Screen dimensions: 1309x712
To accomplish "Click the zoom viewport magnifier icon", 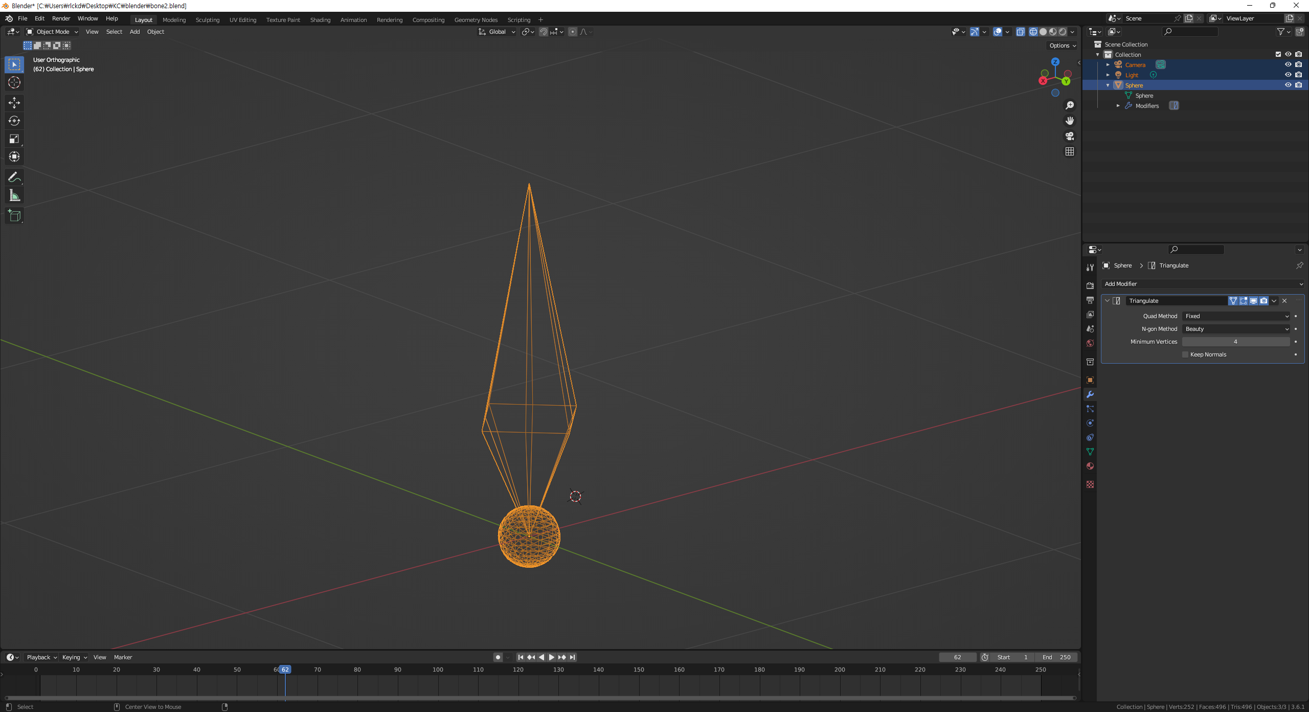I will (x=1069, y=105).
